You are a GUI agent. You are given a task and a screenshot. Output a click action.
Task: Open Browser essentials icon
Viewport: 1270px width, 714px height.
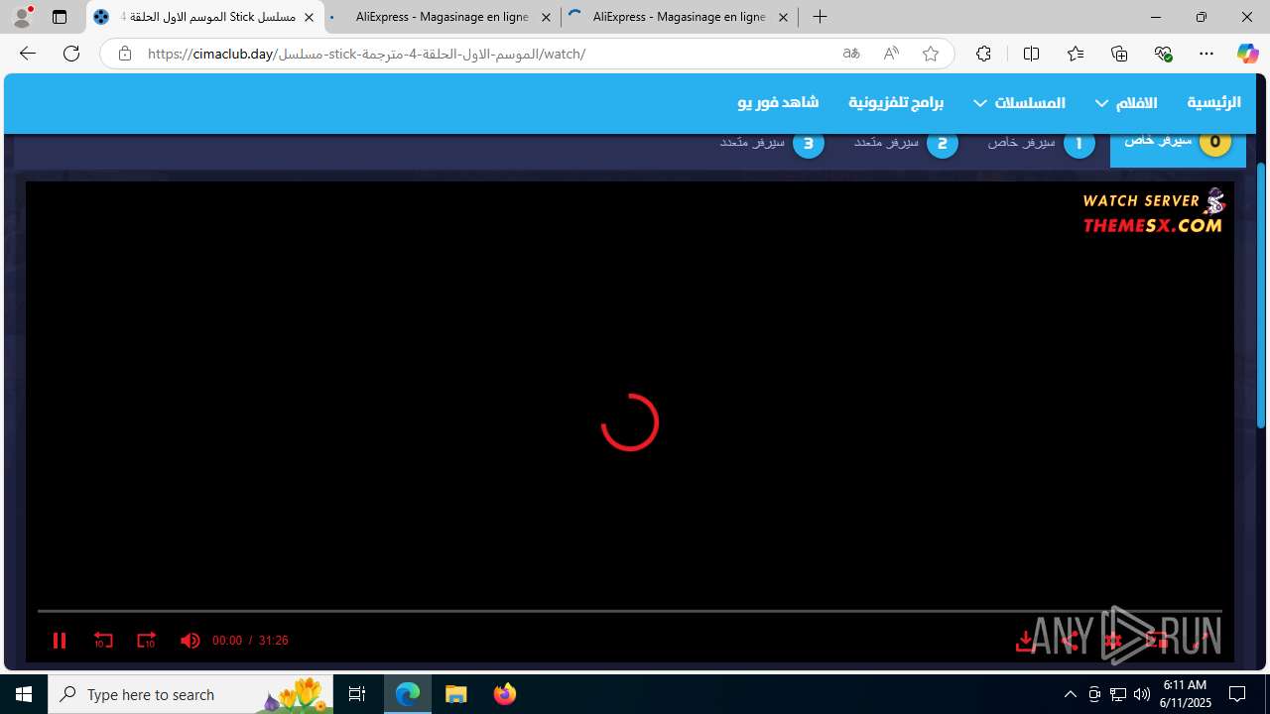(1163, 54)
